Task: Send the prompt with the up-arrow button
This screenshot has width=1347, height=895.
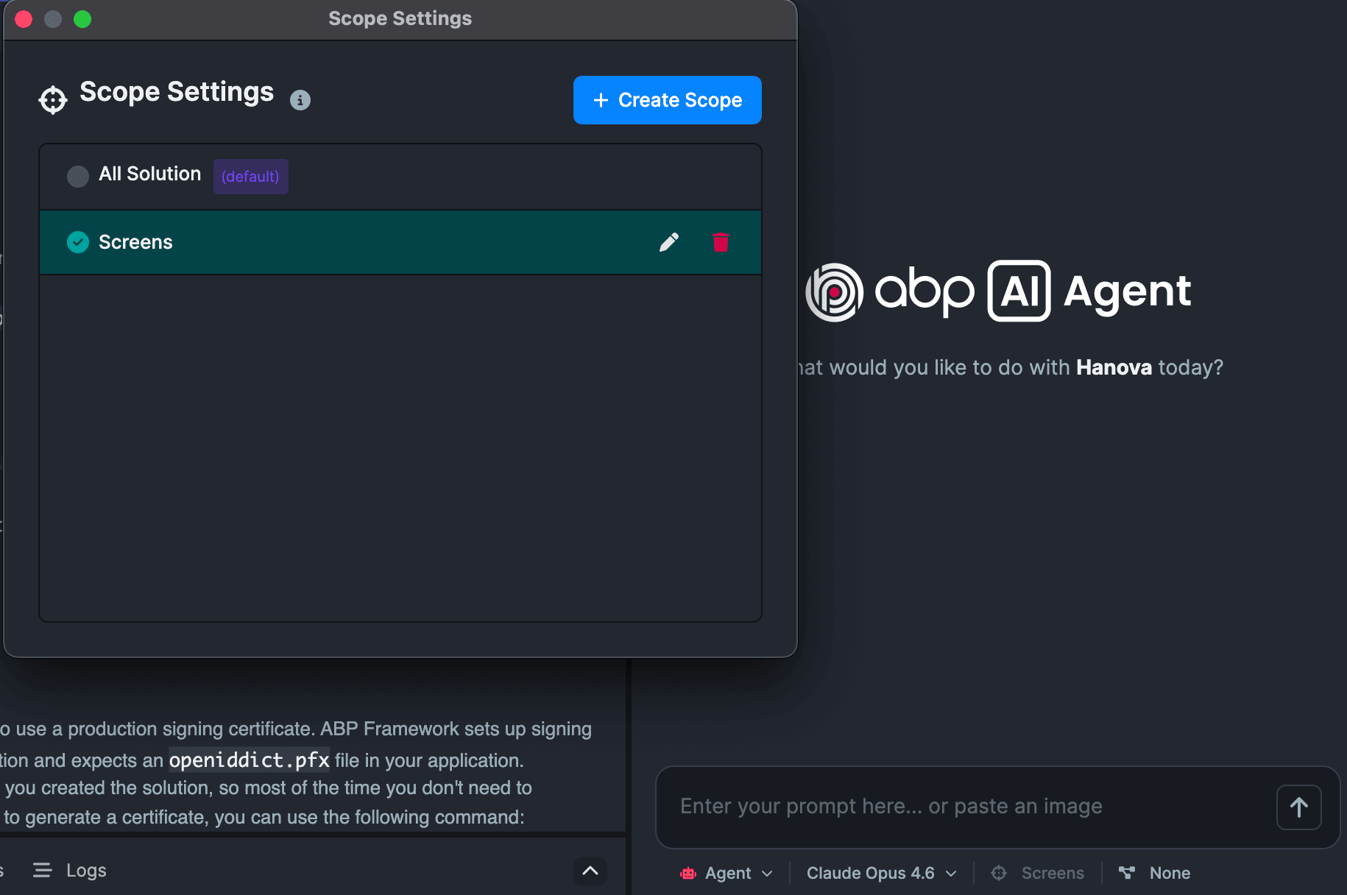Action: pyautogui.click(x=1298, y=807)
